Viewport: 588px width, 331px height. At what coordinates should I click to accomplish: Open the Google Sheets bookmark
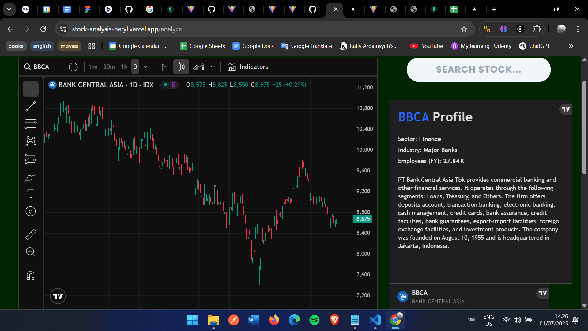point(202,46)
